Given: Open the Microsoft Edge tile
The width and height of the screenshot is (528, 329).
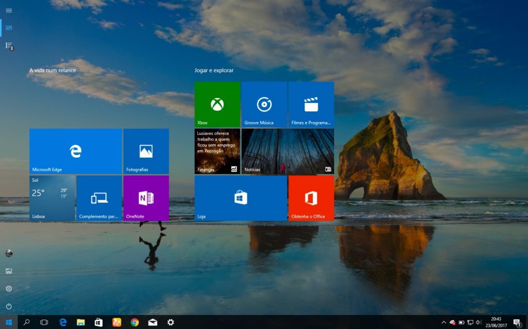Looking at the screenshot, I should tap(76, 151).
